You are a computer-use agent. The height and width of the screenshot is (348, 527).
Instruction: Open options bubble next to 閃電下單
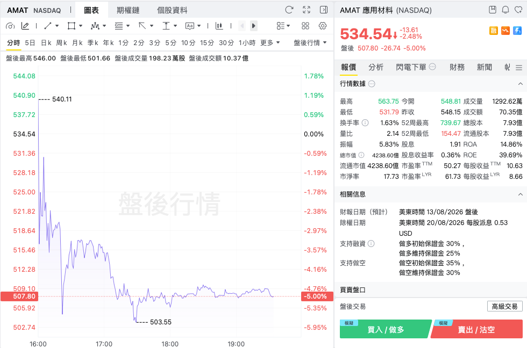coord(432,67)
